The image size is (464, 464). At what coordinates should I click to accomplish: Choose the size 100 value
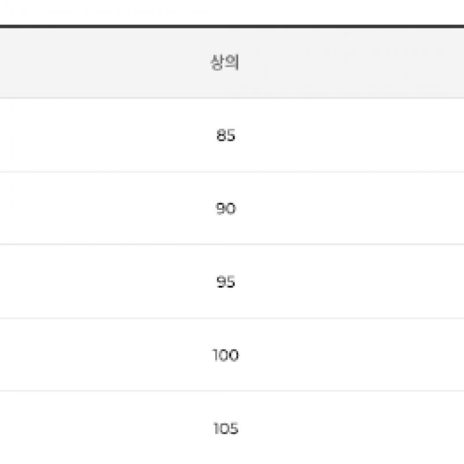point(225,355)
